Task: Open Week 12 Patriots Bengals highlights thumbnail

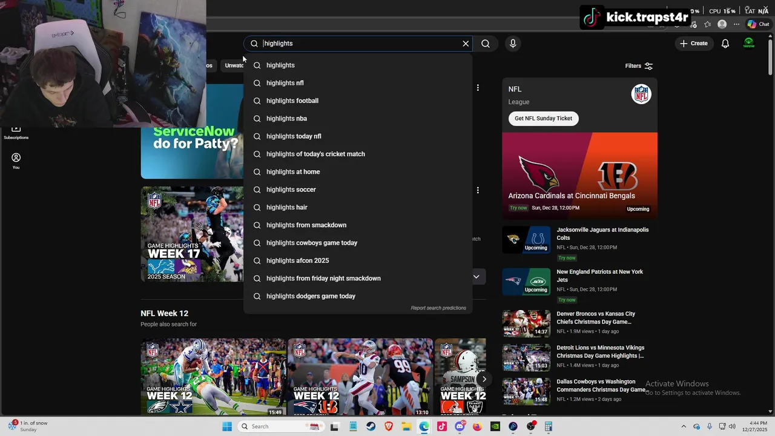Action: [360, 377]
